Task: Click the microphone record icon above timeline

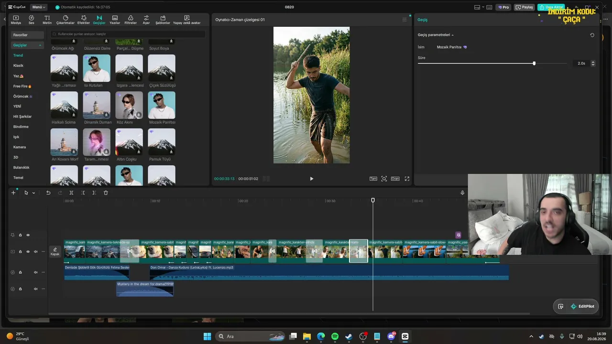Action: (x=462, y=193)
